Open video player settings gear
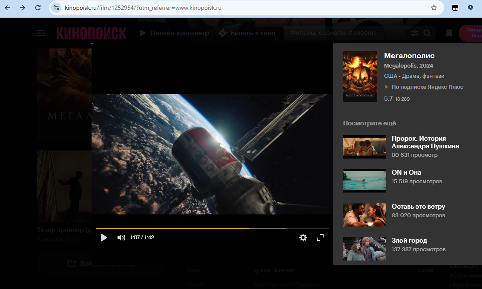This screenshot has height=289, width=482. click(303, 238)
